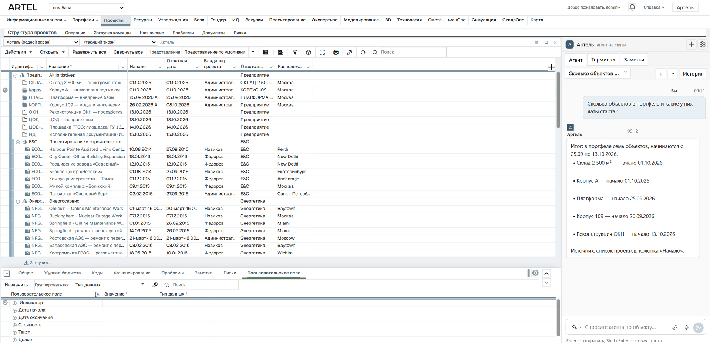This screenshot has width=710, height=343.
Task: Refresh the project structure table
Action: click(x=363, y=52)
